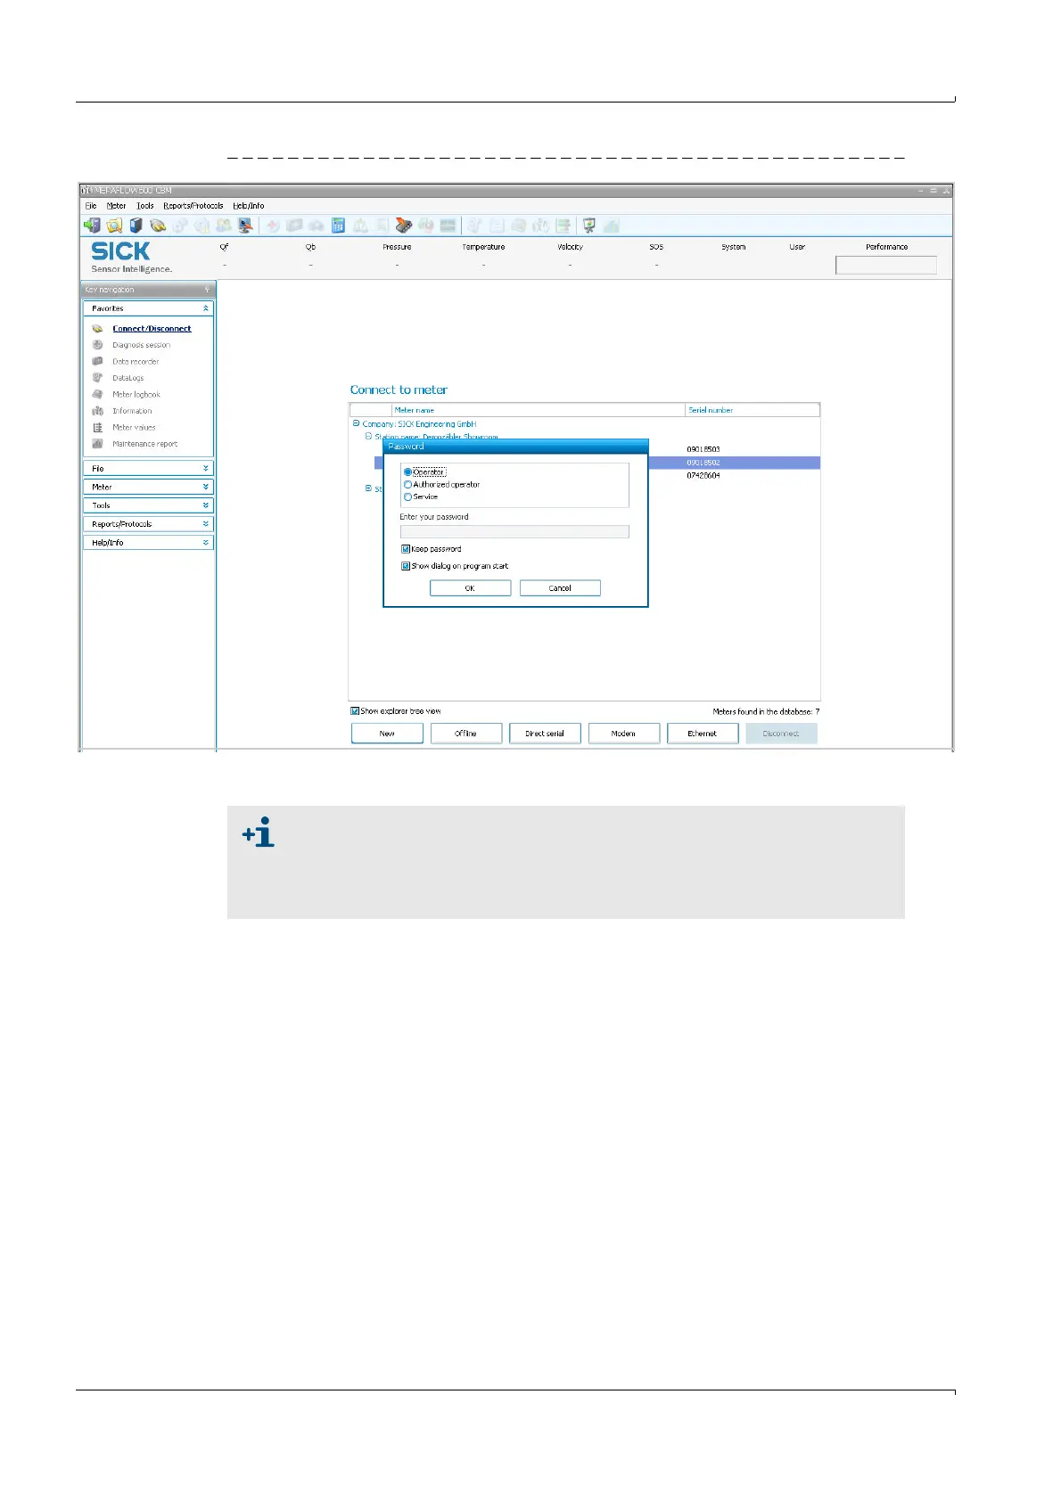Click the Modem connection button
The image size is (1061, 1501).
click(x=624, y=734)
